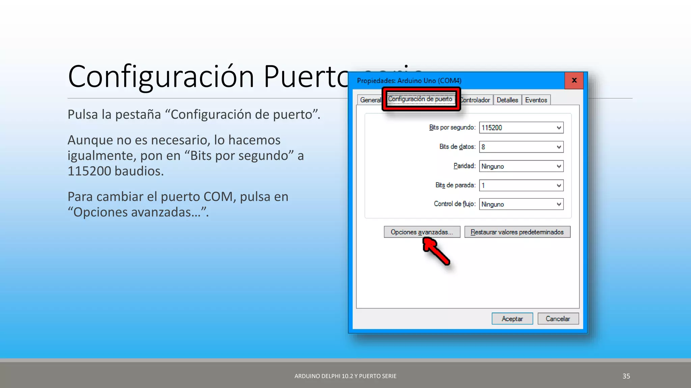The image size is (691, 388).
Task: Click the Paridad label
Action: (464, 166)
